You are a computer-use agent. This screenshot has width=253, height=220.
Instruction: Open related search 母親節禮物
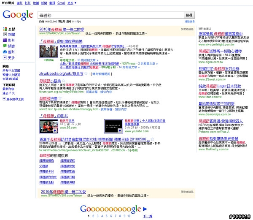point(47,161)
